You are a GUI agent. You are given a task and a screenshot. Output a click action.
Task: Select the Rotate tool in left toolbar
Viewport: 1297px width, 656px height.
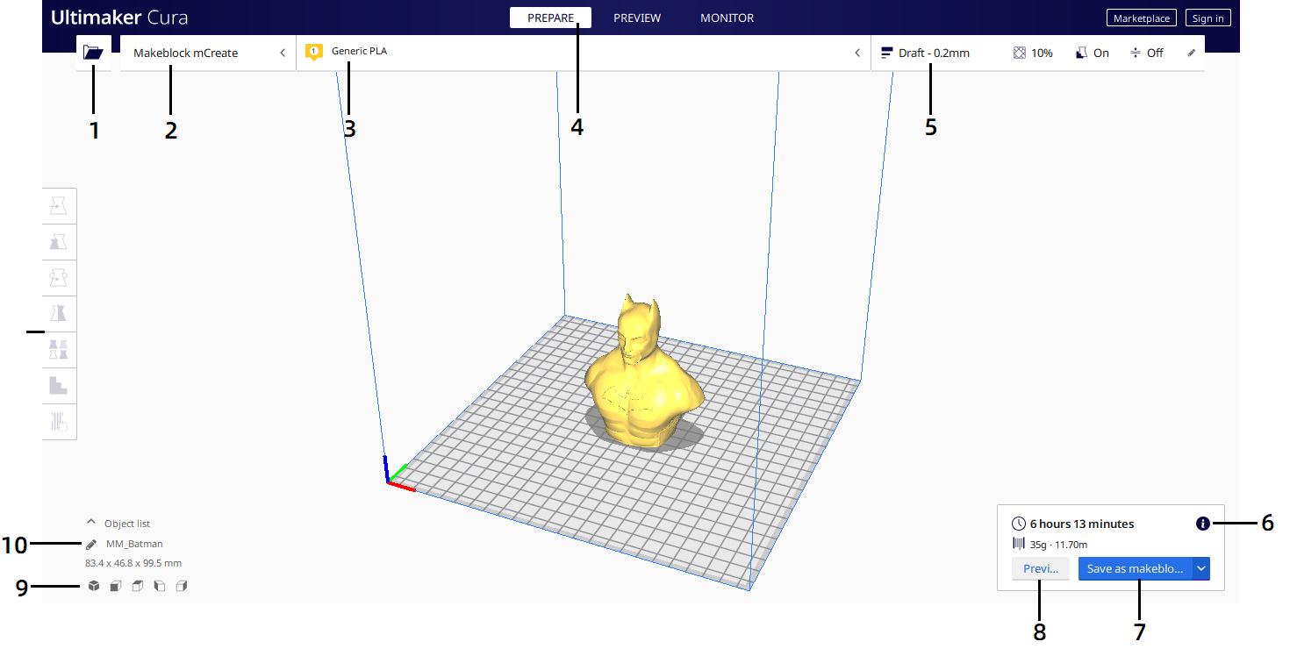[59, 278]
